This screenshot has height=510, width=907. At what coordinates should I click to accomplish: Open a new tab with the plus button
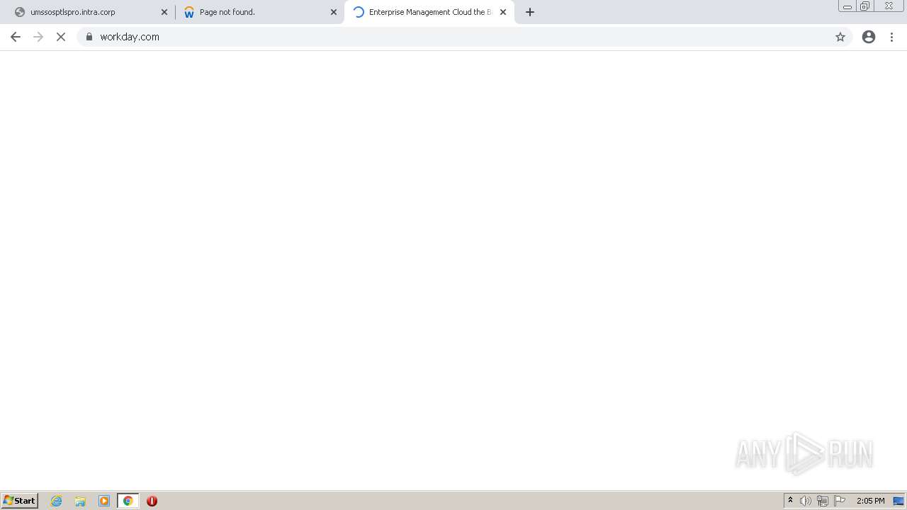point(530,12)
